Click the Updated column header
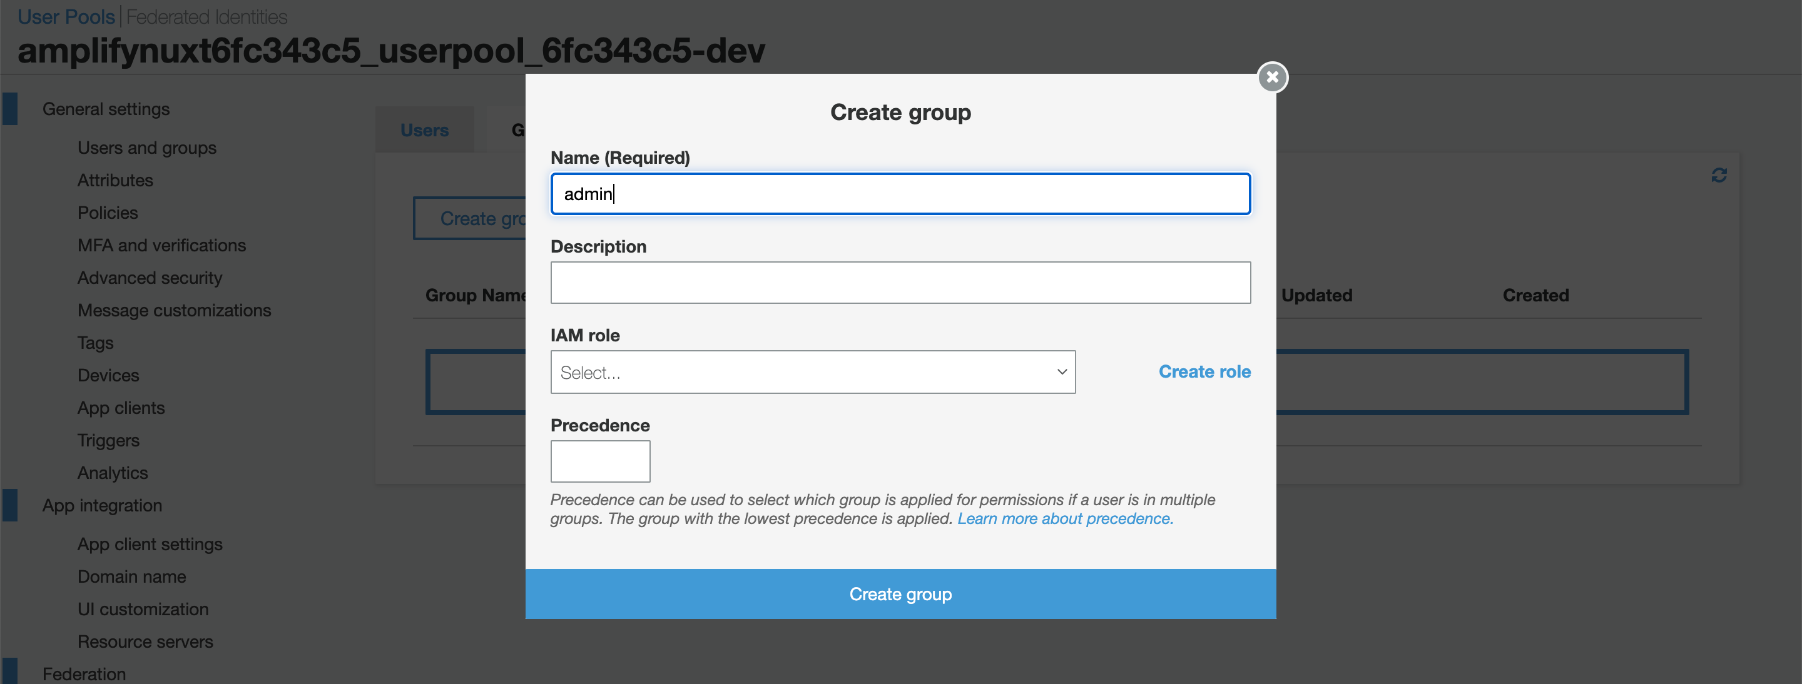Screen dimensions: 1802x684 click(x=1316, y=296)
